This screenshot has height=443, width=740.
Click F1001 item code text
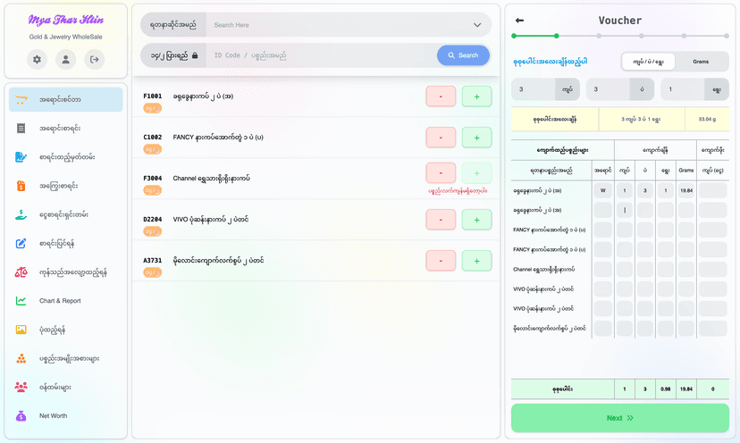153,96
